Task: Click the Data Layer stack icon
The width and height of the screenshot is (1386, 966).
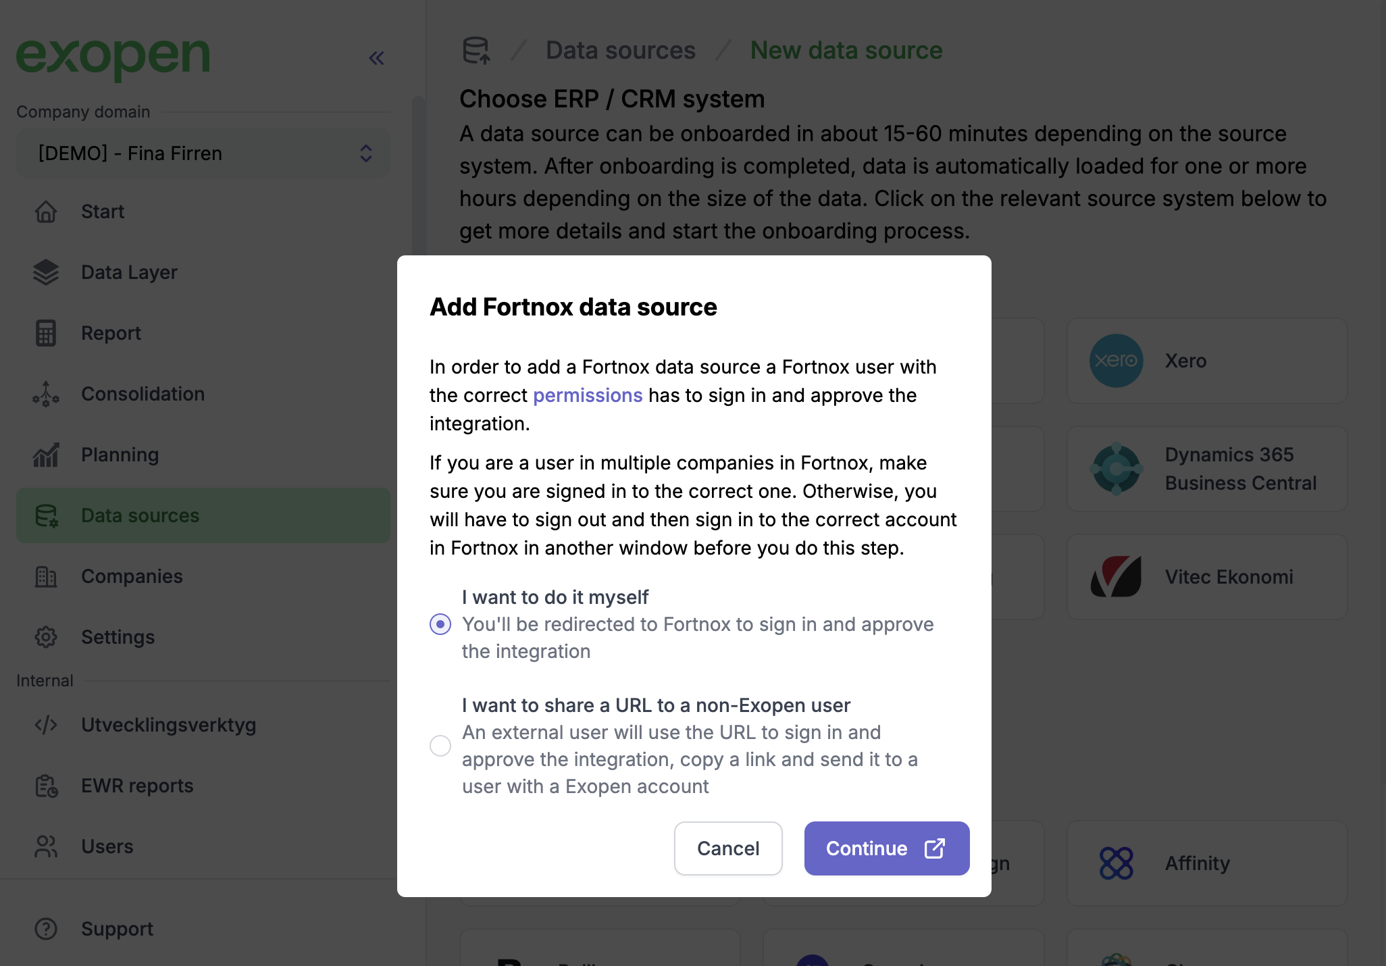Action: click(46, 272)
